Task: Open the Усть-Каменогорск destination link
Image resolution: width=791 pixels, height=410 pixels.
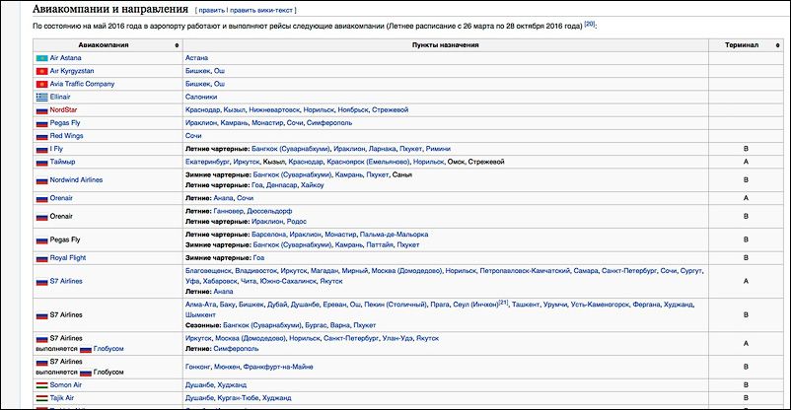Action: (602, 306)
